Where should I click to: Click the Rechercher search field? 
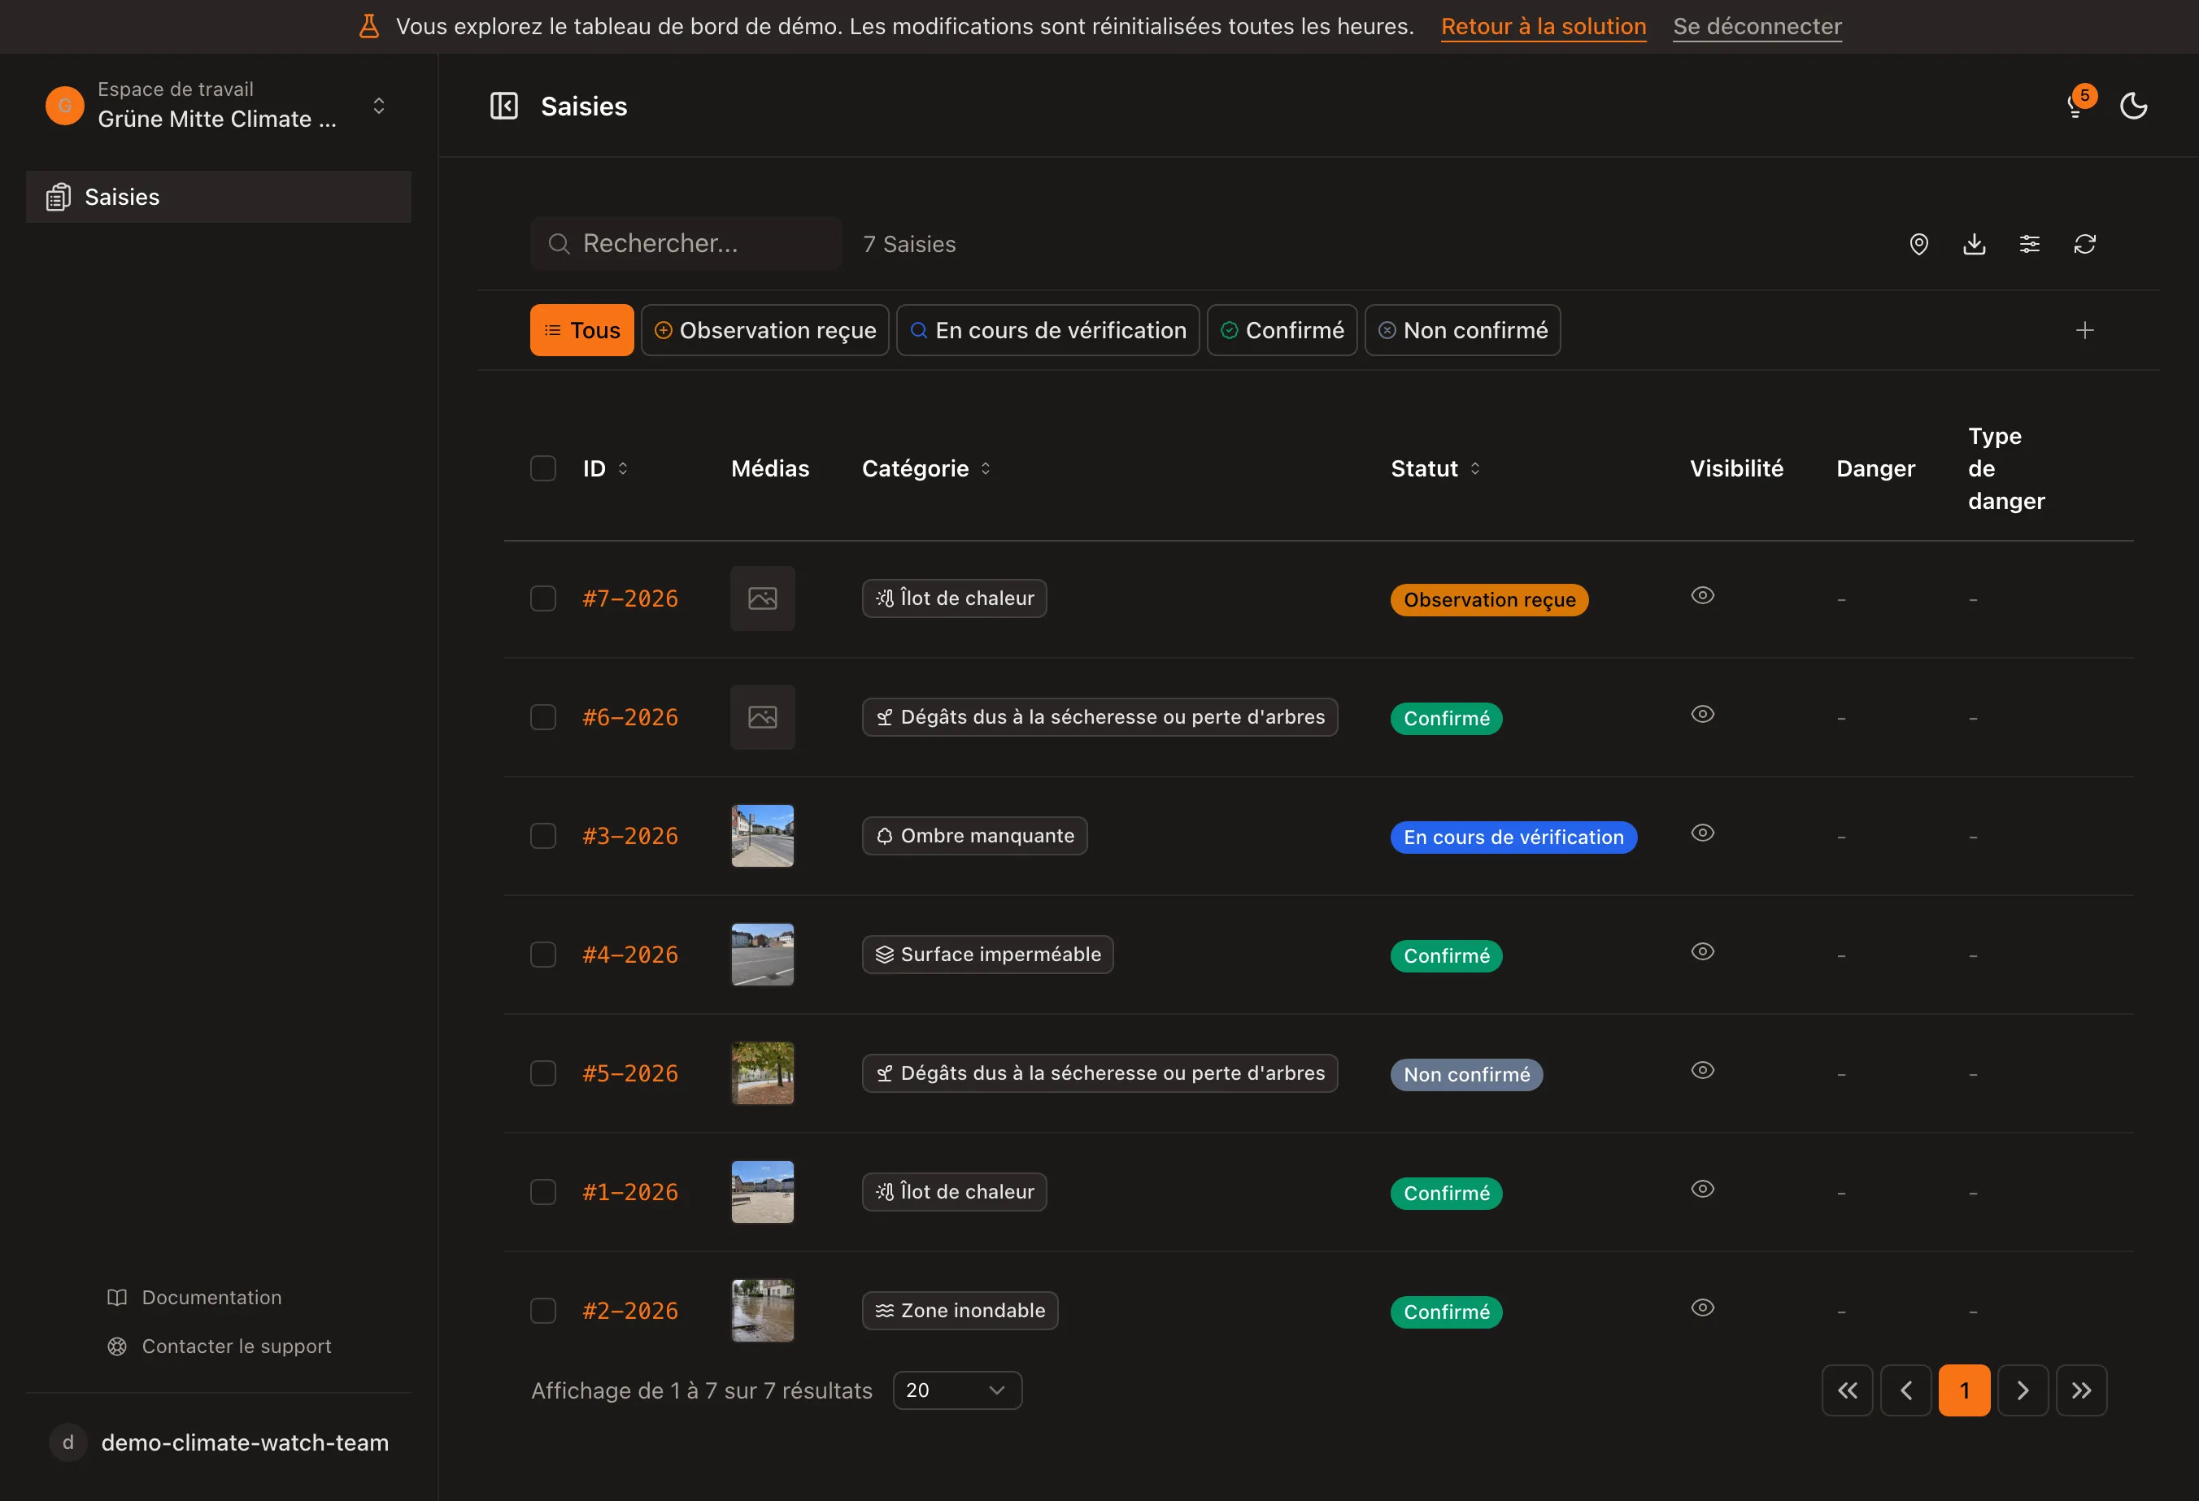pyautogui.click(x=686, y=244)
